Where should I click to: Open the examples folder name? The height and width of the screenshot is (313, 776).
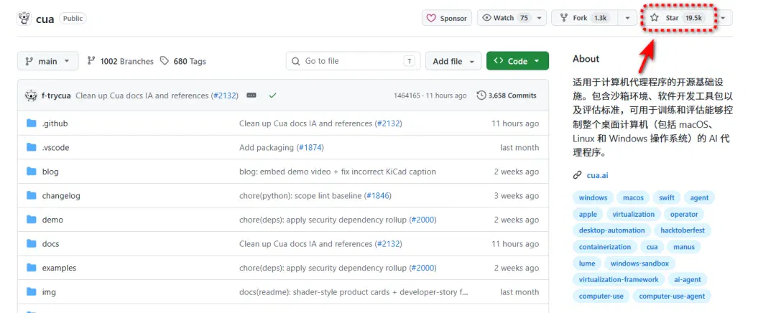[59, 268]
